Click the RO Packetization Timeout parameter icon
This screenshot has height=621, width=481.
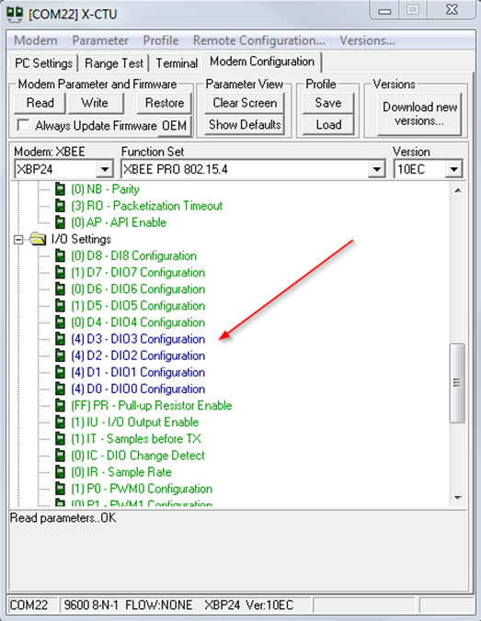60,206
